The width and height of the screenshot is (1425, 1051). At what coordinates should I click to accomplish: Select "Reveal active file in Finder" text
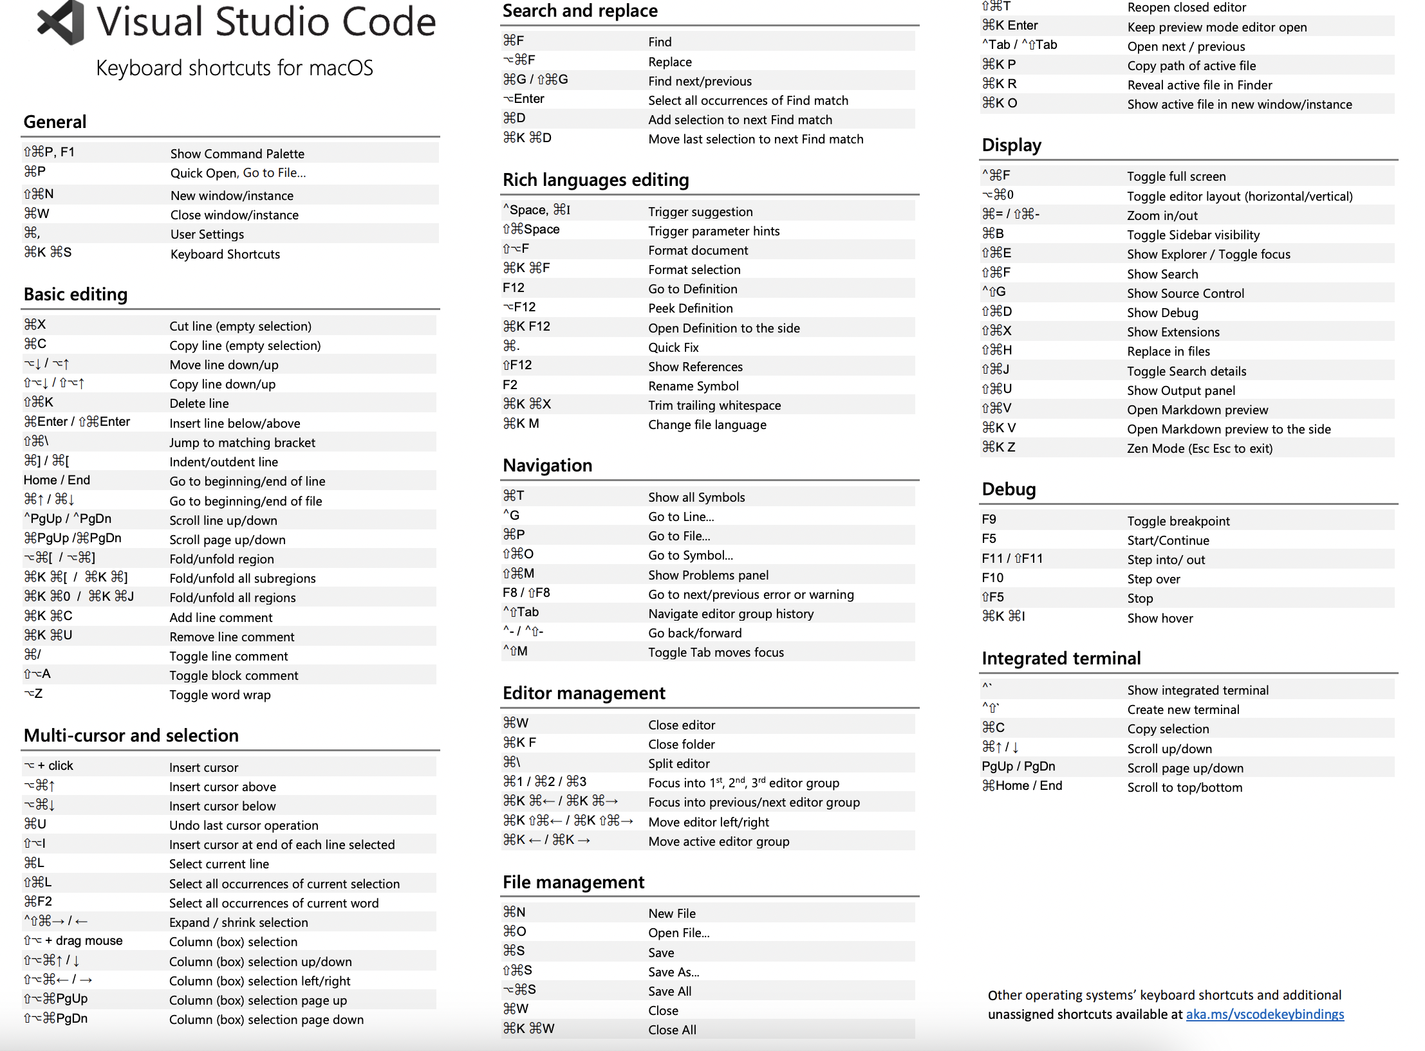pyautogui.click(x=1200, y=85)
